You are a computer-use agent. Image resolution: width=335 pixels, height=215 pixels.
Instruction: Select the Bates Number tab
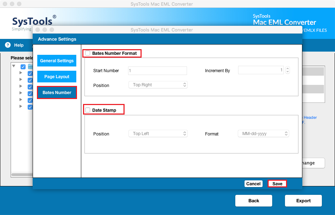(57, 93)
